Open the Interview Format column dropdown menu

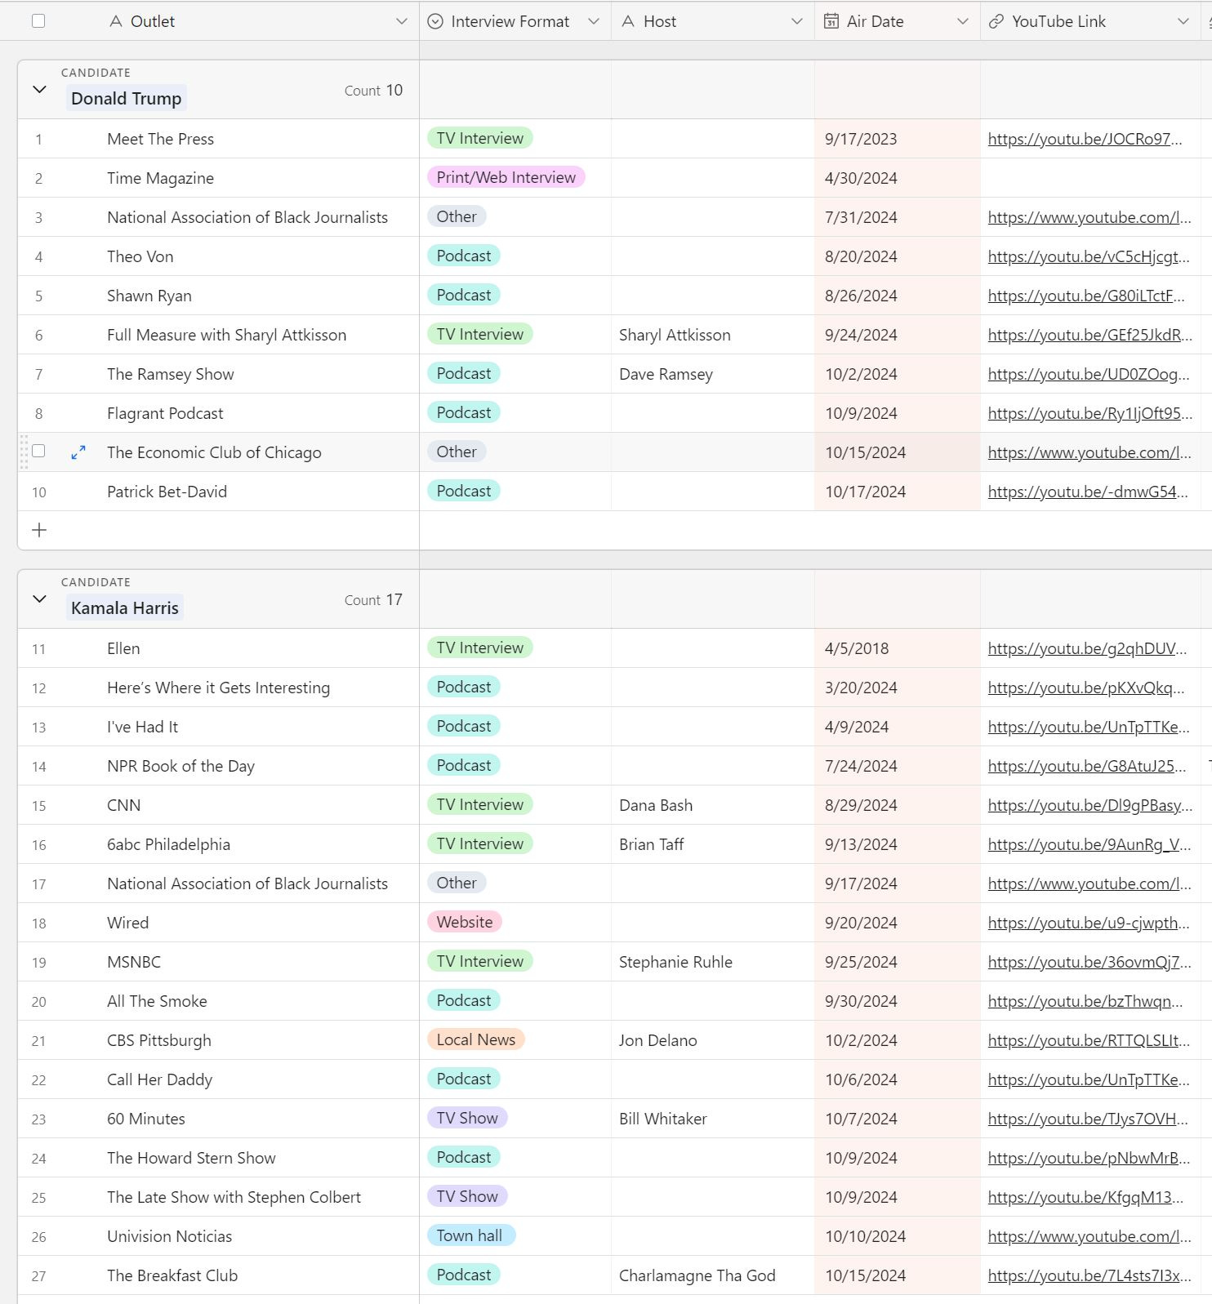point(594,21)
